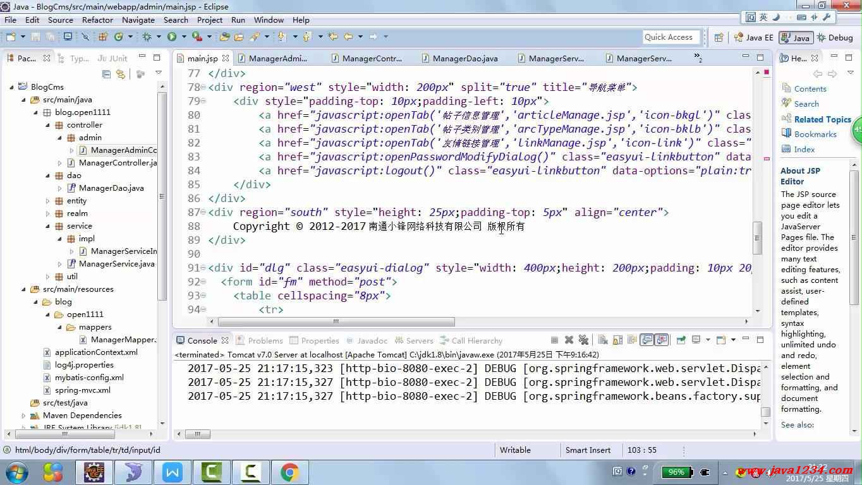The height and width of the screenshot is (485, 862).
Task: Click the Next Annotation toolbar icon
Action: [x=281, y=37]
